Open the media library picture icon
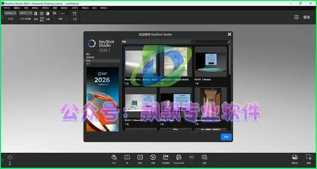 (x=295, y=157)
